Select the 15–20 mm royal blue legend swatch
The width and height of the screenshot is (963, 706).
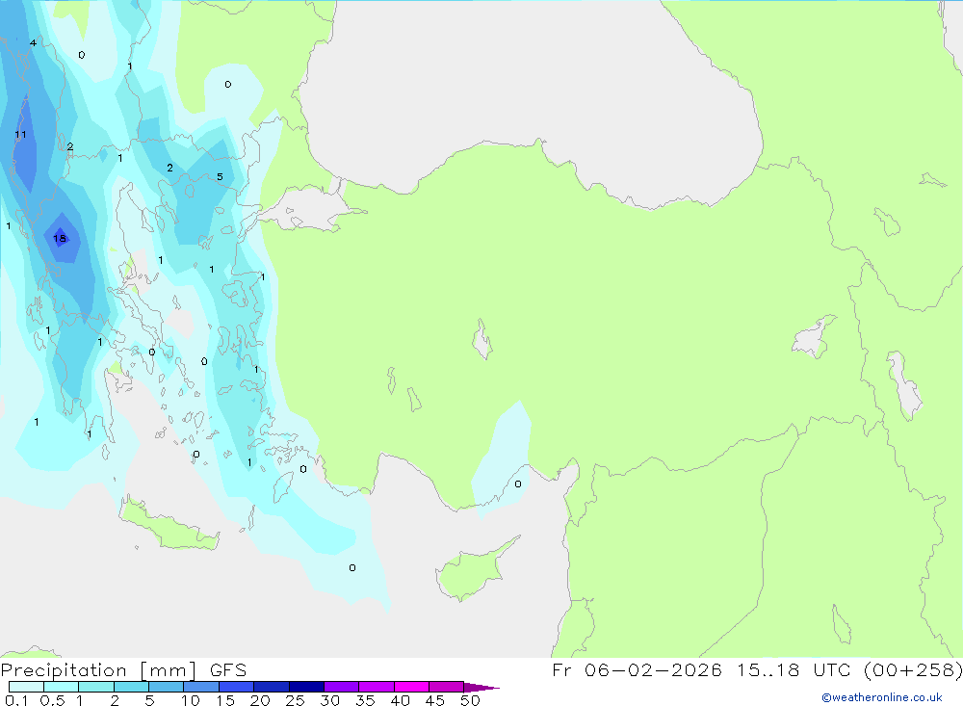point(236,687)
